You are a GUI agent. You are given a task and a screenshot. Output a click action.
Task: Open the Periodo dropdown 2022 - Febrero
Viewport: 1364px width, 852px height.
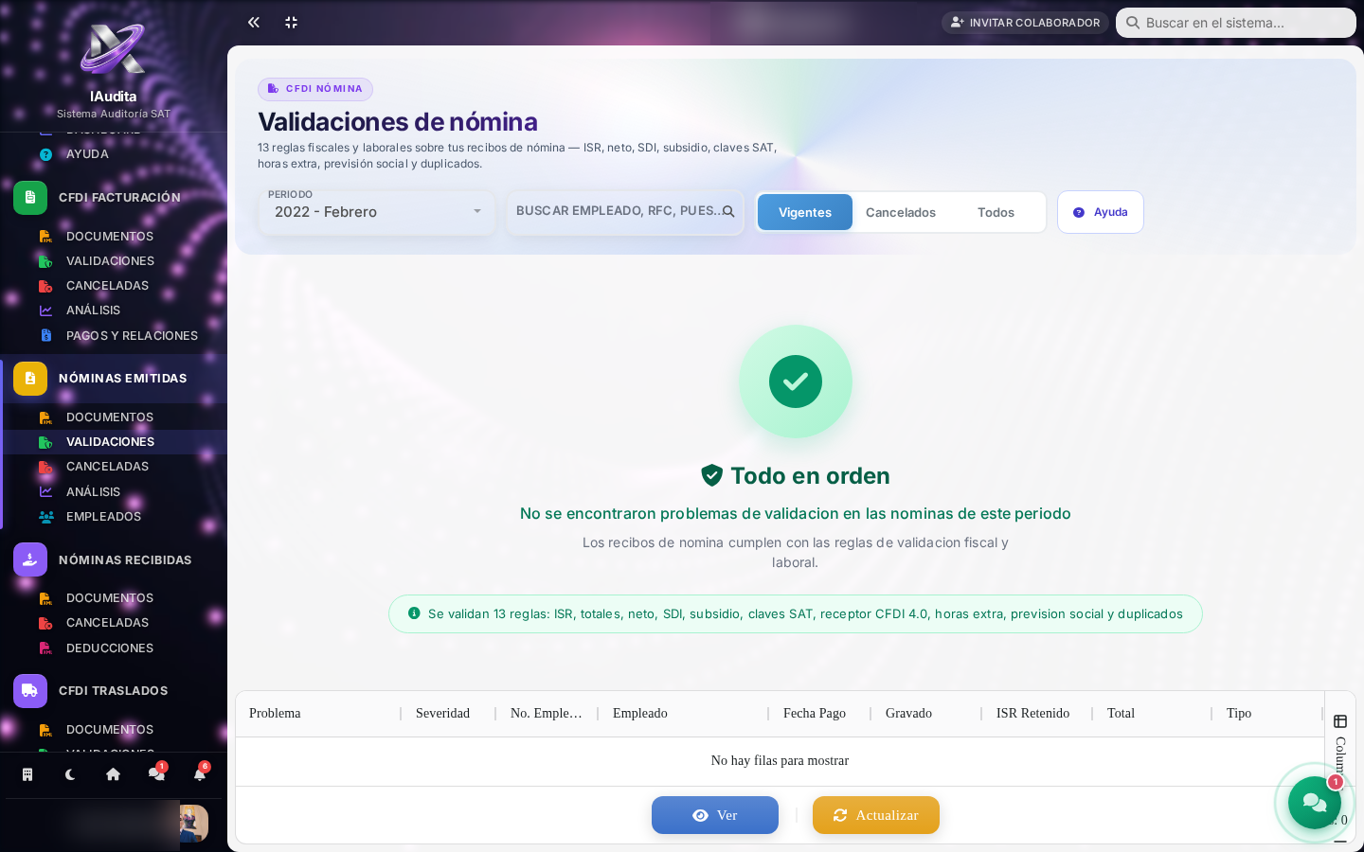pos(377,212)
